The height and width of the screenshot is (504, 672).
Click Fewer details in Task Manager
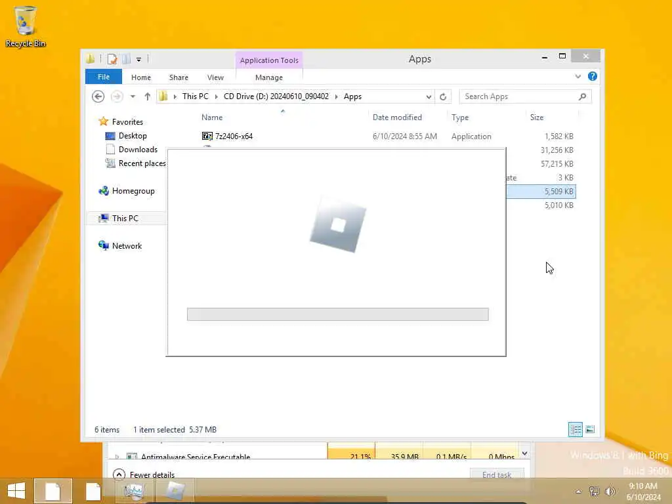[152, 475]
